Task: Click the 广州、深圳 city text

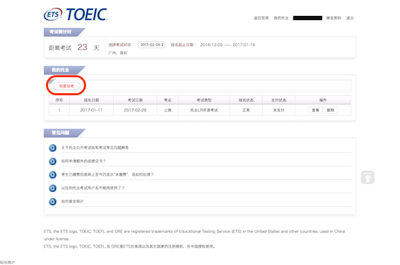Action: pos(118,53)
